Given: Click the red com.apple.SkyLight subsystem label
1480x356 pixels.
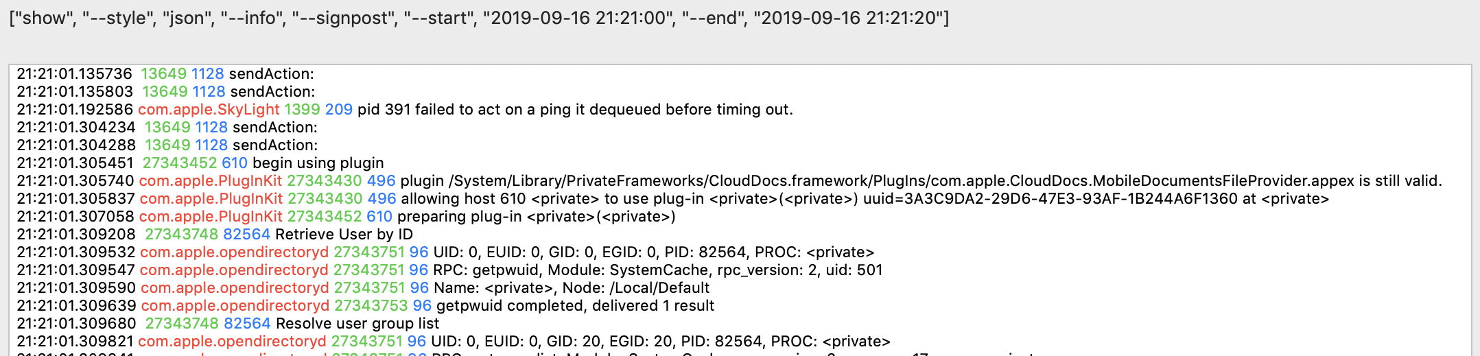Looking at the screenshot, I should click(209, 109).
